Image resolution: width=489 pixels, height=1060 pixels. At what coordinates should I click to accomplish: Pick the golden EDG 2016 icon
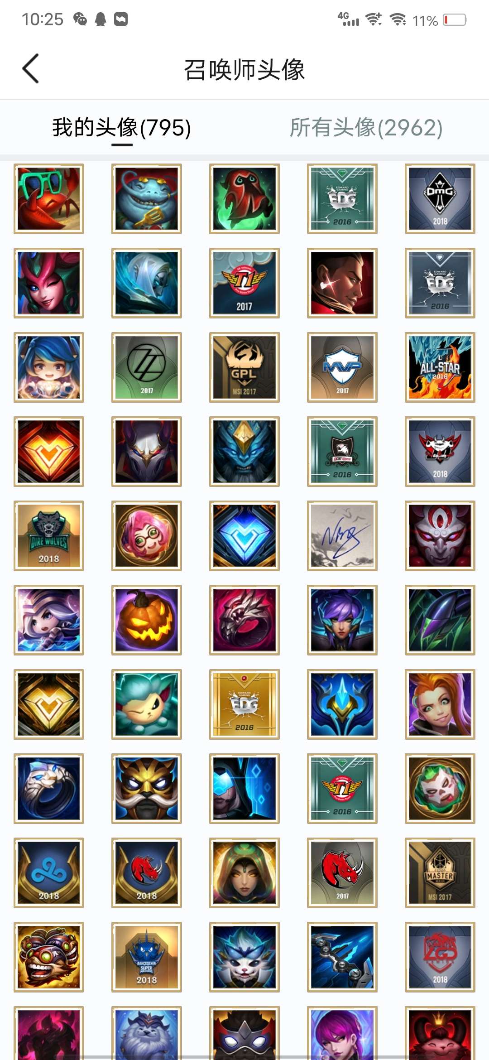point(244,704)
